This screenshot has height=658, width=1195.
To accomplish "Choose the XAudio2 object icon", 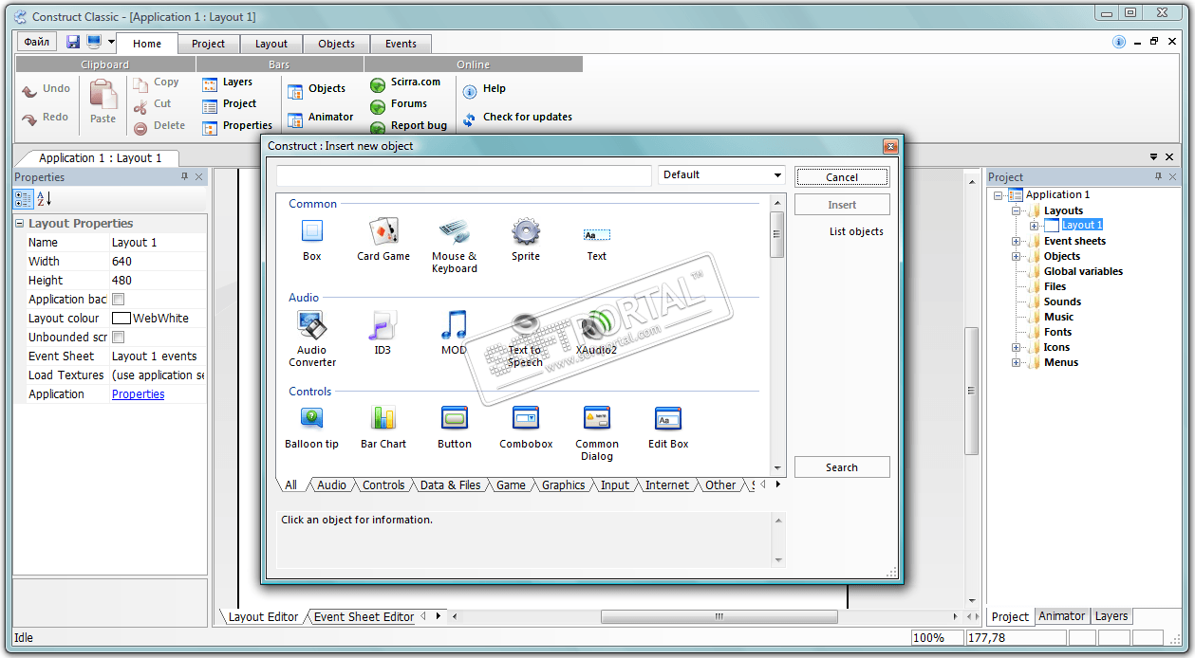I will tap(597, 325).
